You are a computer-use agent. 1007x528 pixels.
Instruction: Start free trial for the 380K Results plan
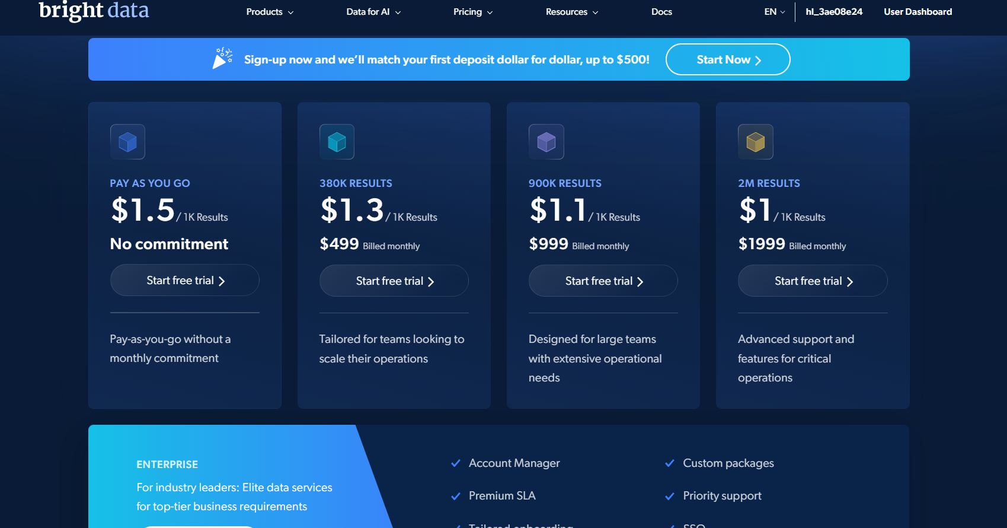click(394, 281)
